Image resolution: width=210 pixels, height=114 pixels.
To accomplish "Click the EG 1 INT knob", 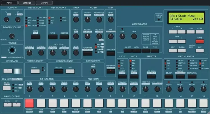I will pos(87,36).
